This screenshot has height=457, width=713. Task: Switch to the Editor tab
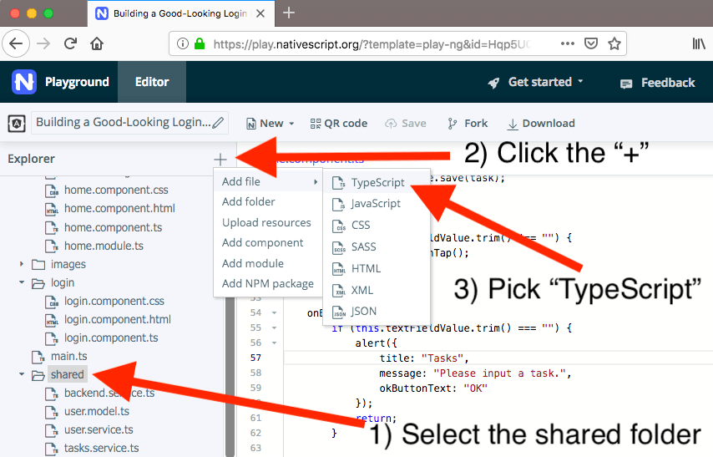click(x=151, y=82)
